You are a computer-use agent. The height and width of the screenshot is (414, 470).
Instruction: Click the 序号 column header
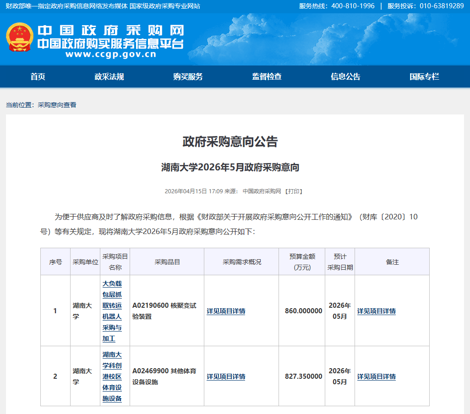pos(55,262)
